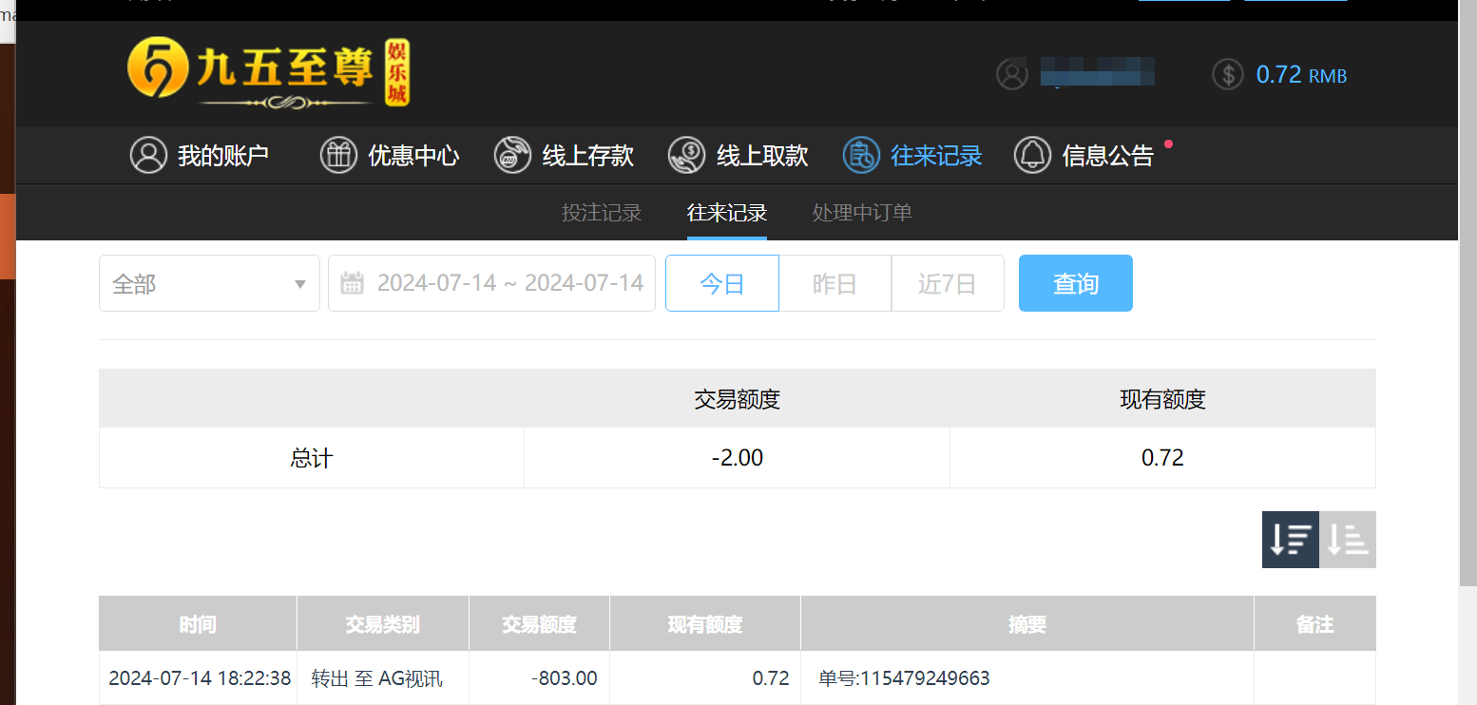This screenshot has height=705, width=1477.
Task: Select descending sort icon above table
Action: tap(1290, 539)
